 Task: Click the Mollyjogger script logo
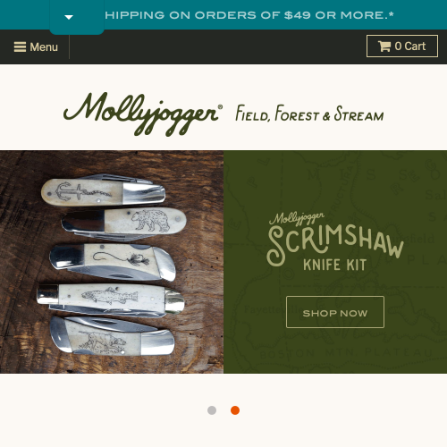pos(143,114)
